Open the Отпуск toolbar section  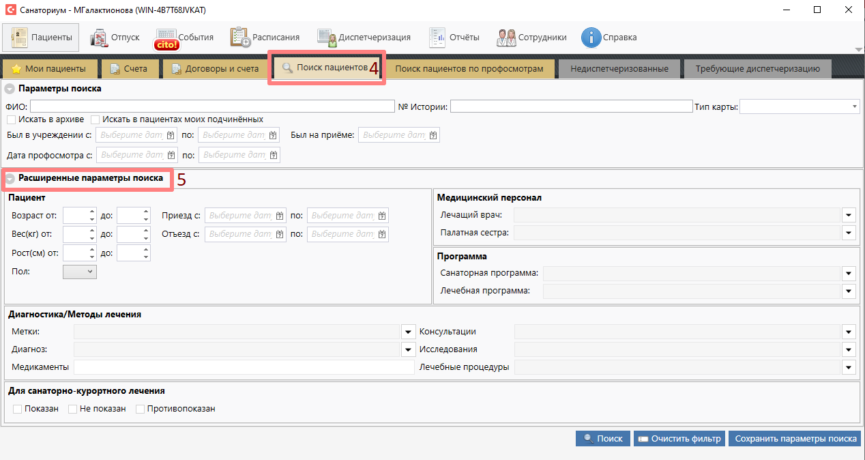point(115,38)
